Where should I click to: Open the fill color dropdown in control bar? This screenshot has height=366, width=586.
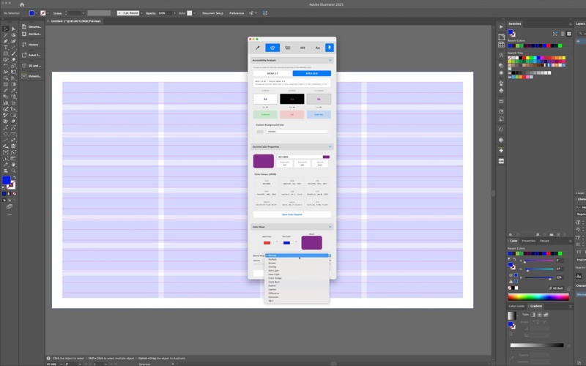(37, 13)
